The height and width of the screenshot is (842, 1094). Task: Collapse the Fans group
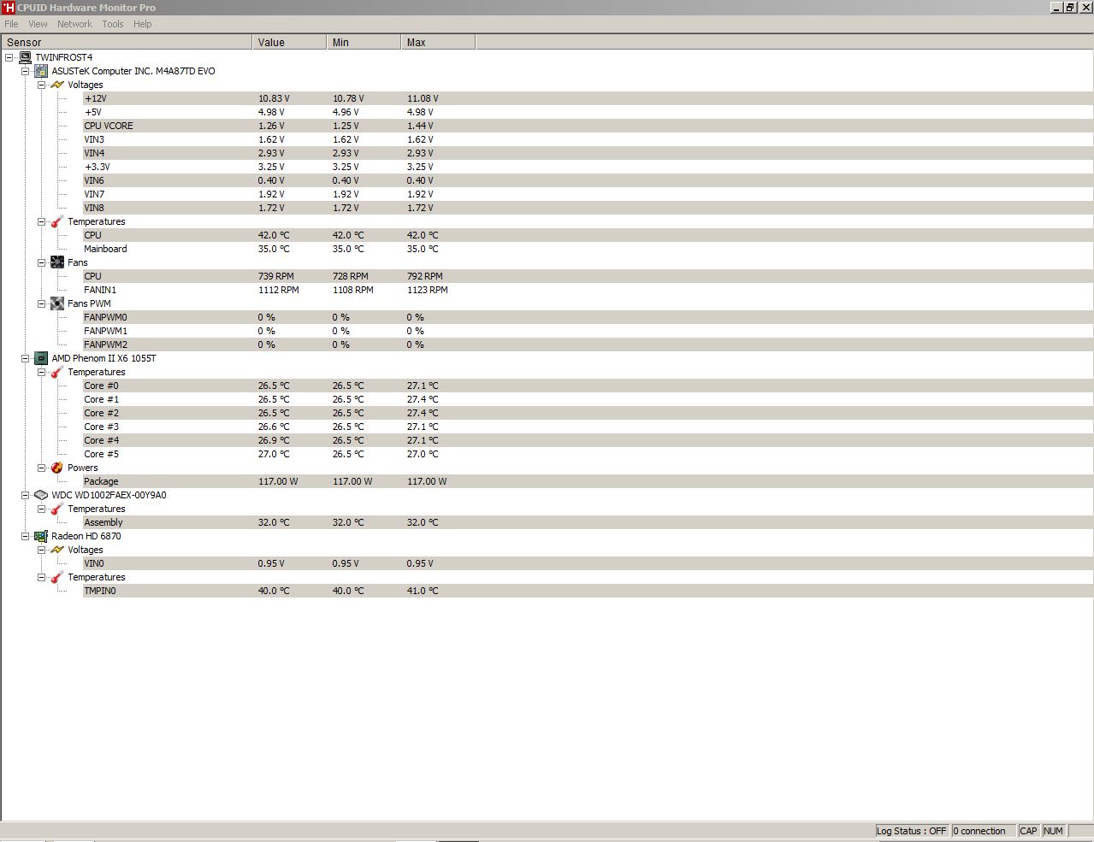[41, 262]
